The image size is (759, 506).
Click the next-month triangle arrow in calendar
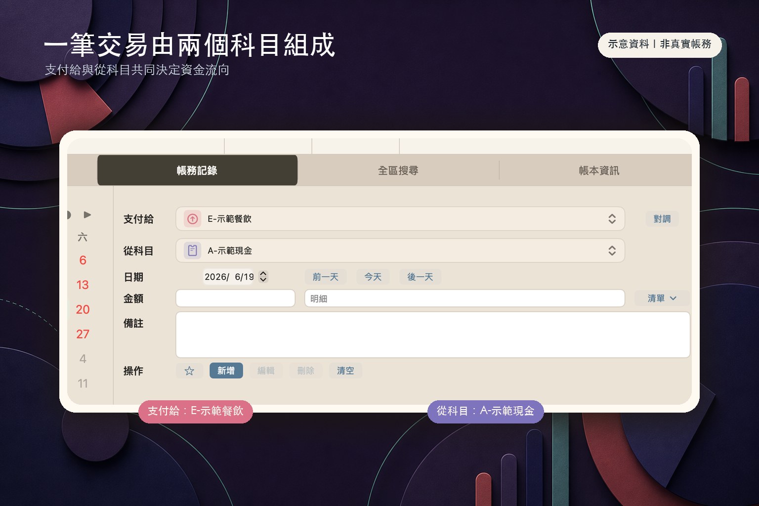tap(87, 214)
